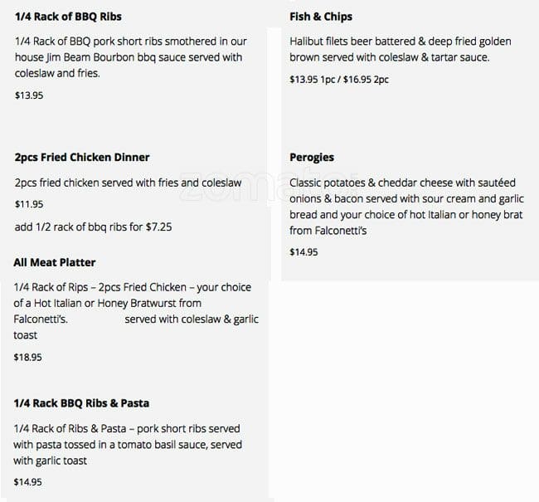Click the $11.95 fried chicken price
The width and height of the screenshot is (539, 502).
pos(29,204)
